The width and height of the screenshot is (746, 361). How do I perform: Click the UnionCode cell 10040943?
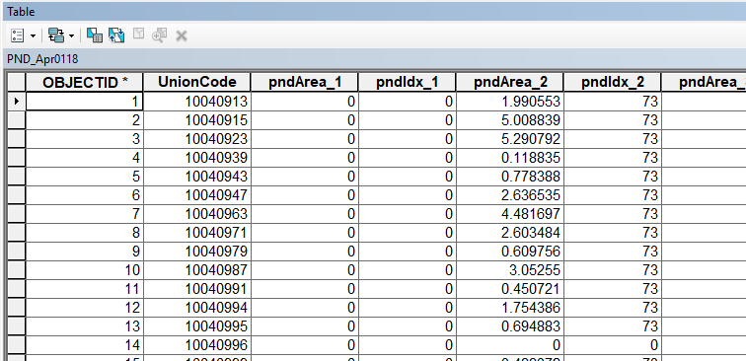coord(197,177)
